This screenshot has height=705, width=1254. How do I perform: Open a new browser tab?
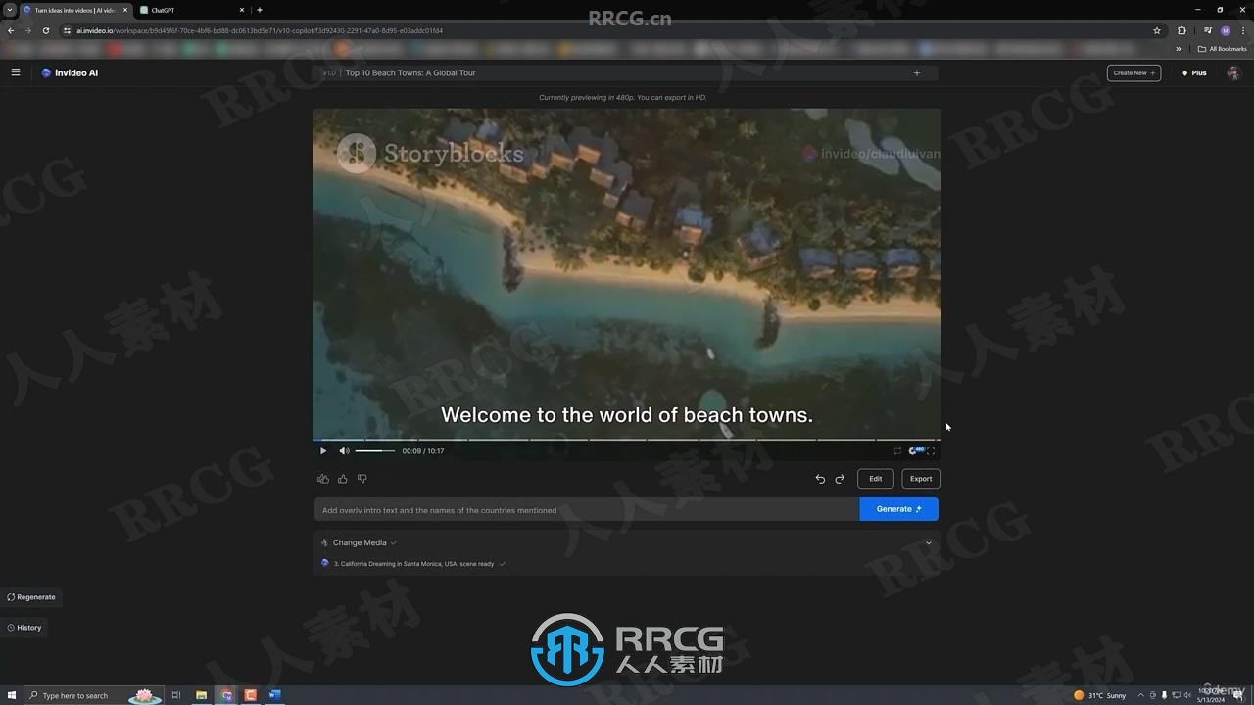tap(260, 10)
